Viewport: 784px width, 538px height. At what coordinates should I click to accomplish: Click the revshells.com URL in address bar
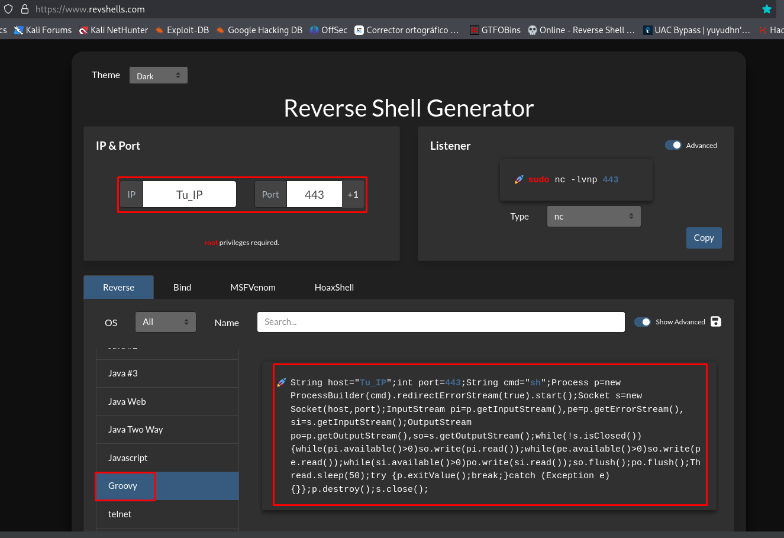click(90, 9)
